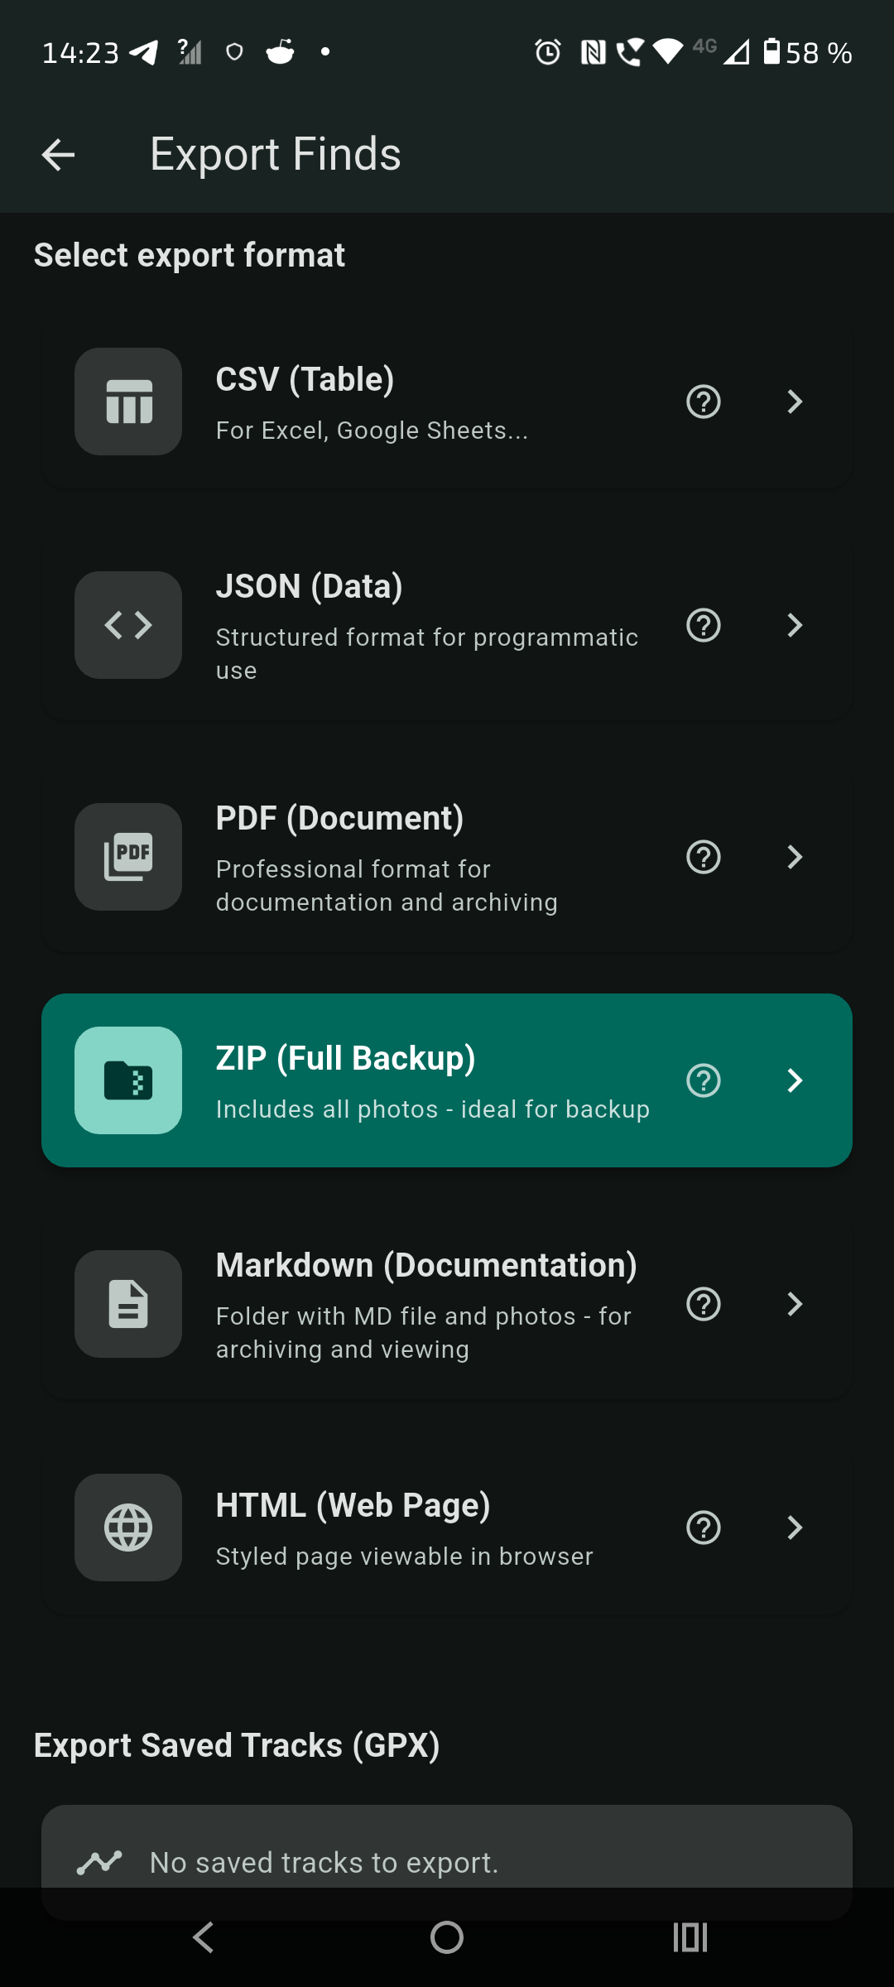Image resolution: width=894 pixels, height=1987 pixels.
Task: Tap the Reddit notification icon in status bar
Action: tap(281, 51)
